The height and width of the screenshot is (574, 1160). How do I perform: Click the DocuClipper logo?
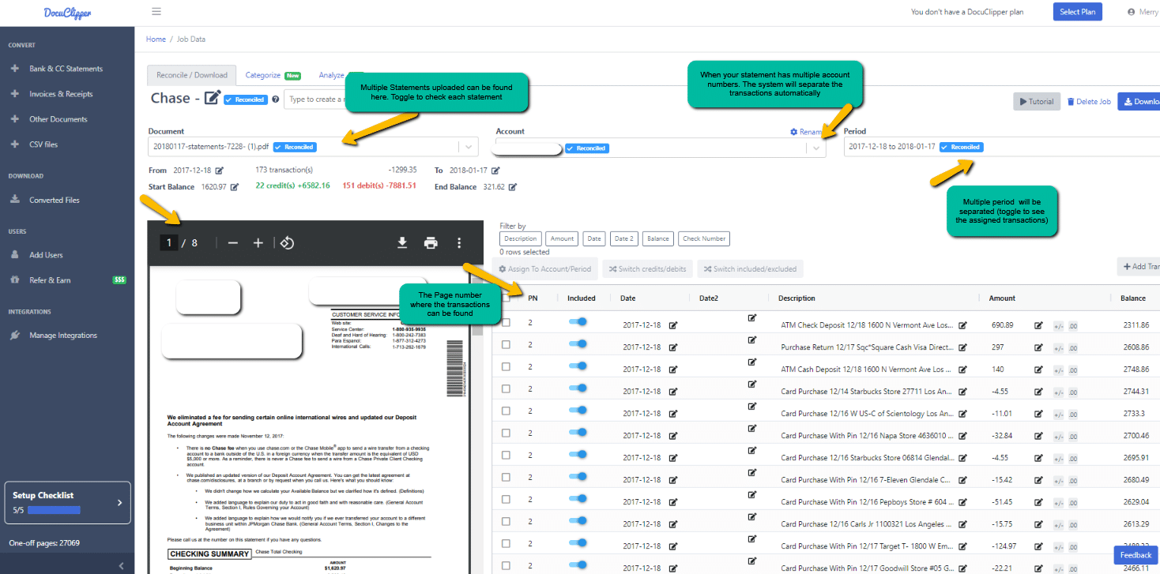(x=66, y=13)
